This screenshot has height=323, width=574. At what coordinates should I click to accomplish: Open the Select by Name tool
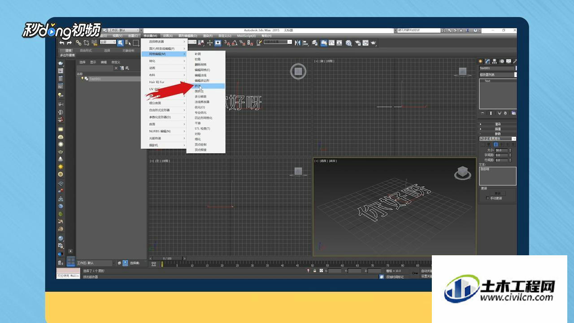128,43
